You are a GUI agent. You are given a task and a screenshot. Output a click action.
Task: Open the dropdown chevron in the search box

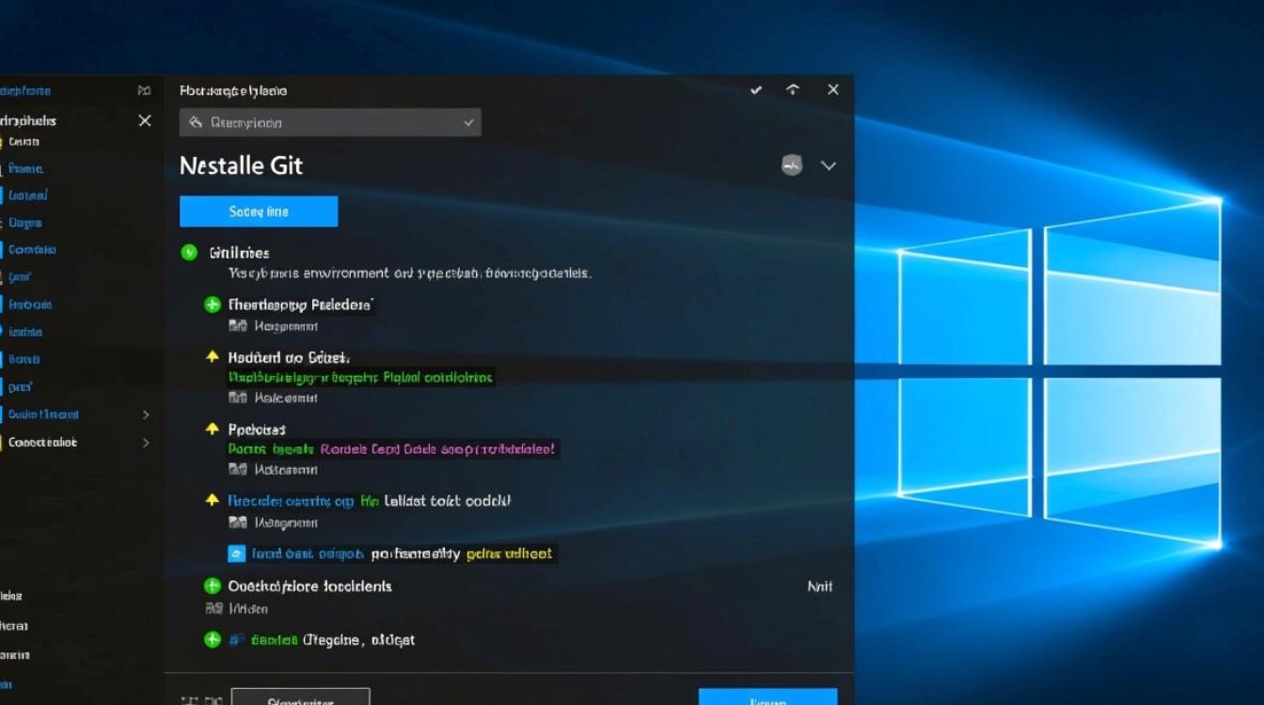click(468, 121)
